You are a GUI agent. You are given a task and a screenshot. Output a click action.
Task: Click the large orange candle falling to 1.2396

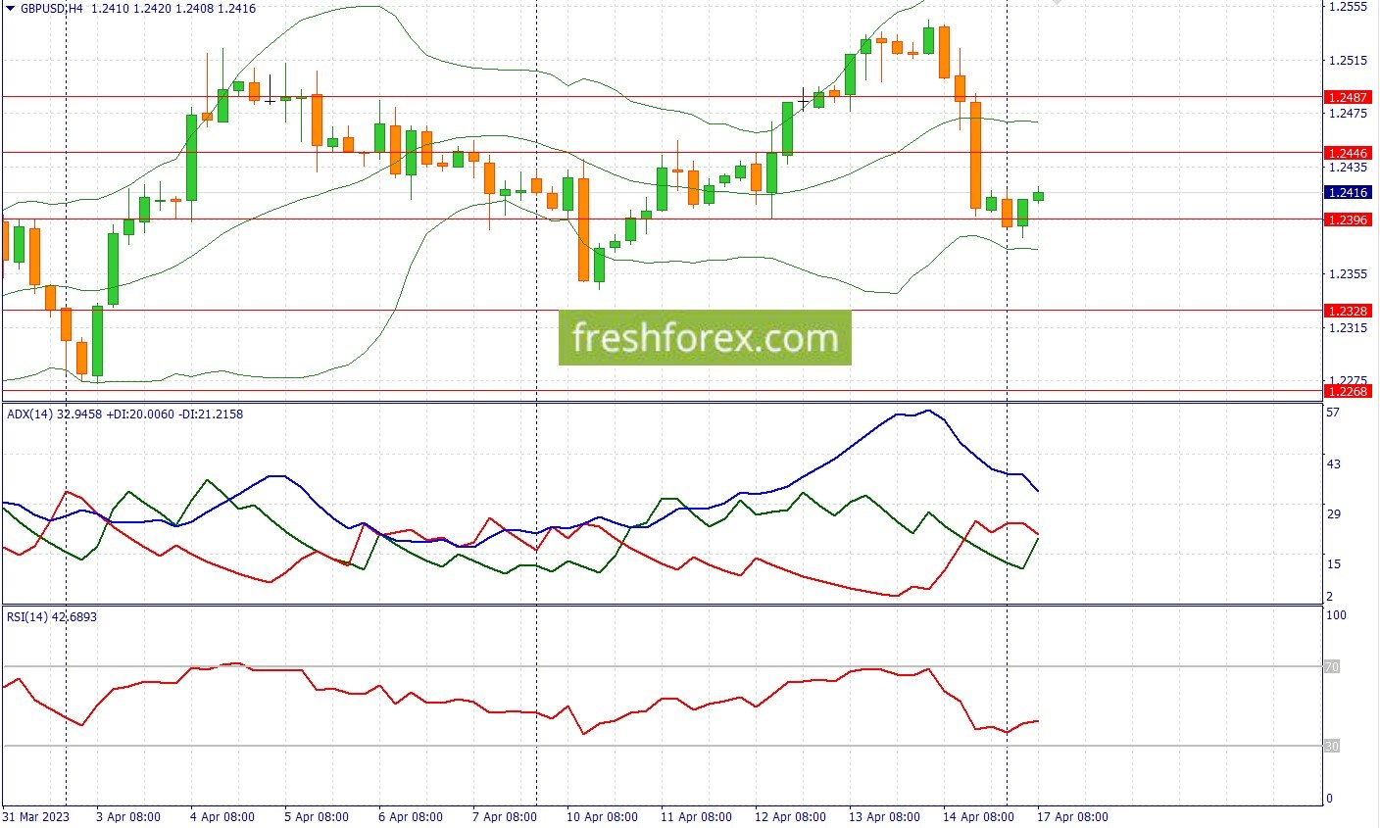point(975,155)
